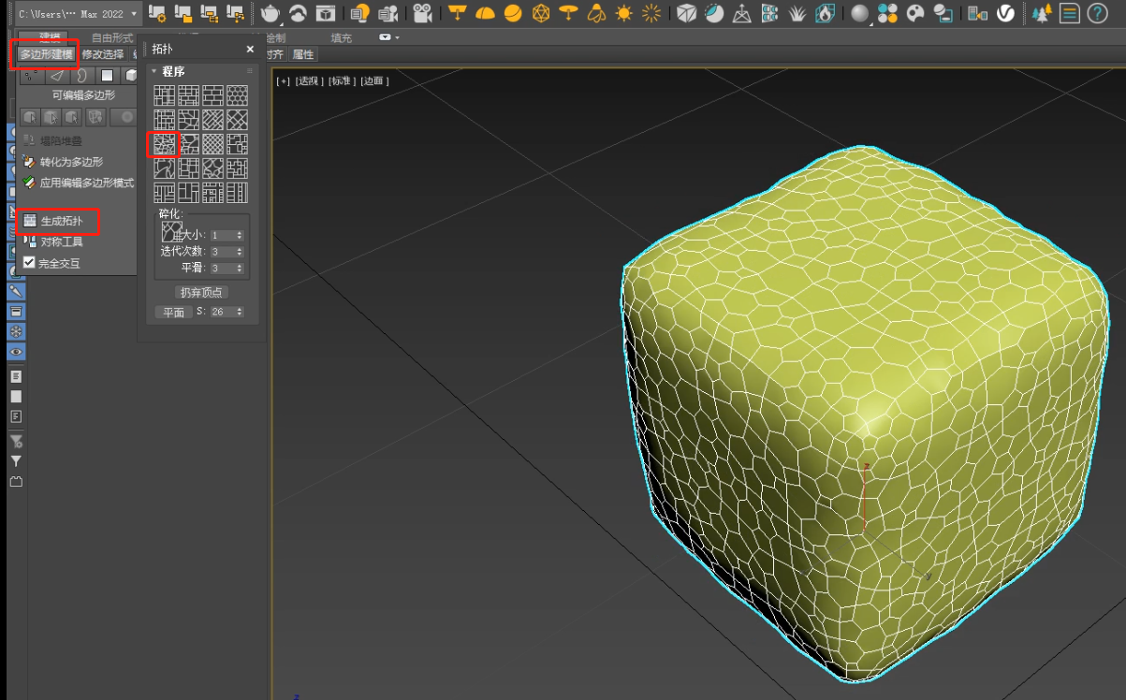Select the hexagon hive topology pattern

tap(238, 95)
